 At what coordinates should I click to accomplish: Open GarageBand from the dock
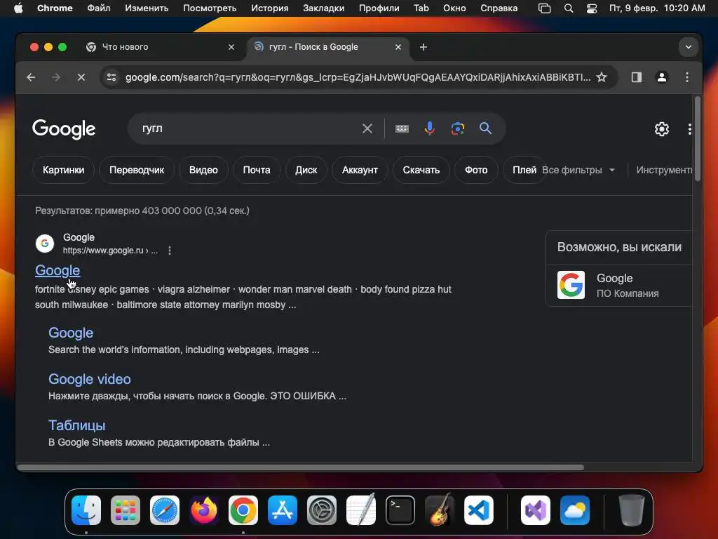440,510
